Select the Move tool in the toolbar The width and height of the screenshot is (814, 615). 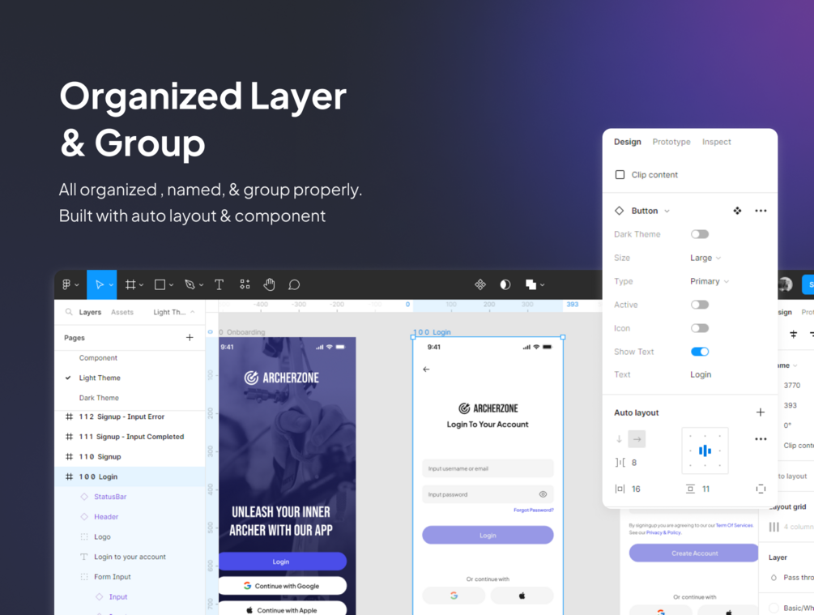(99, 284)
